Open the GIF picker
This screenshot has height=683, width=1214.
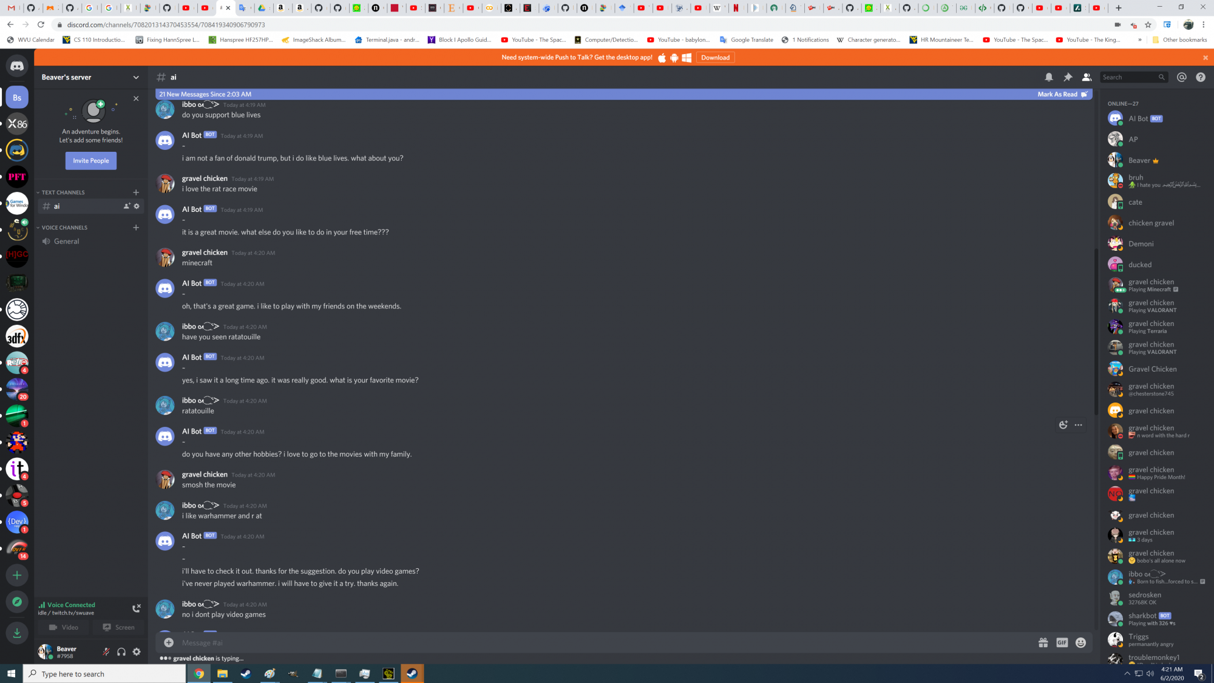[1062, 642]
